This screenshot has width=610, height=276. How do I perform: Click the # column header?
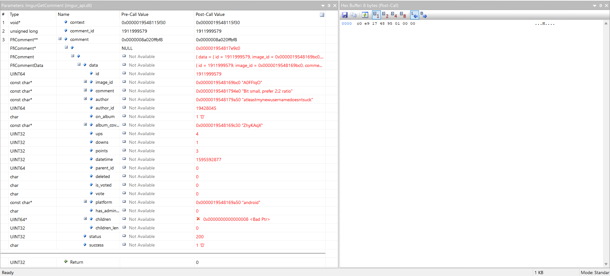(4, 14)
